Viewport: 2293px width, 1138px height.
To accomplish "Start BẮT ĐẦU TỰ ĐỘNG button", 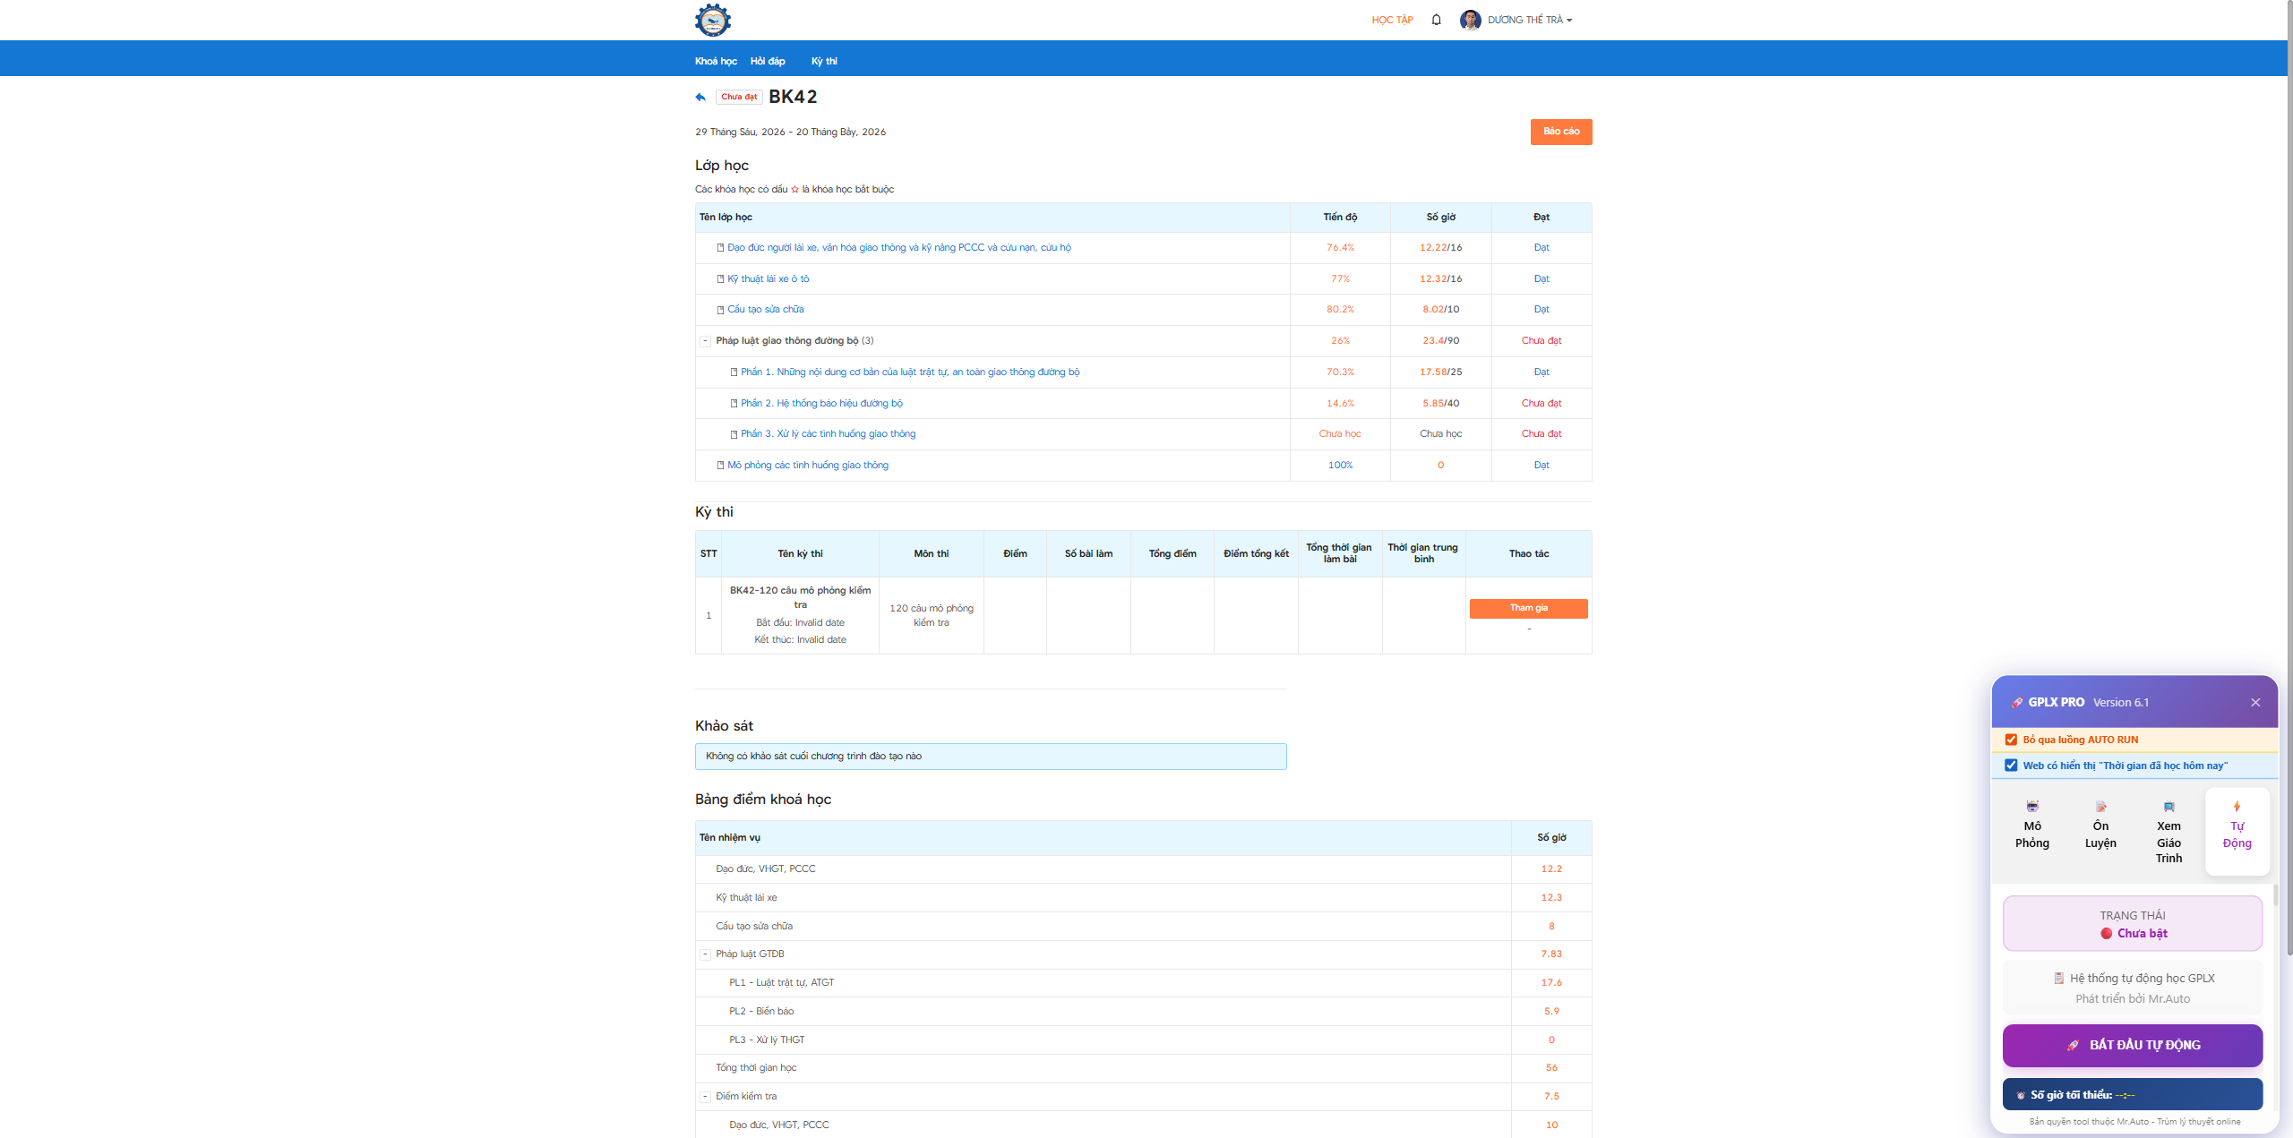I will [x=2133, y=1045].
